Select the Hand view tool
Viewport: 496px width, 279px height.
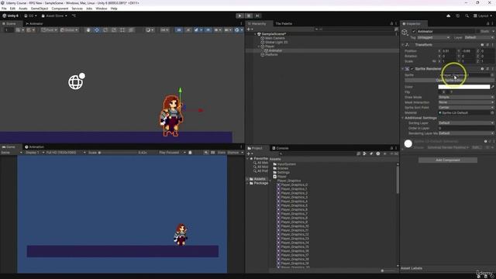pos(88,30)
